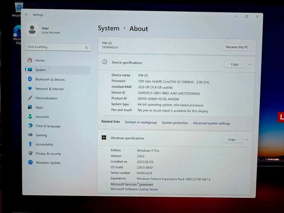Viewport: 284px width, 213px height.
Task: Click the model number 21D60082US
Action: tap(110, 47)
